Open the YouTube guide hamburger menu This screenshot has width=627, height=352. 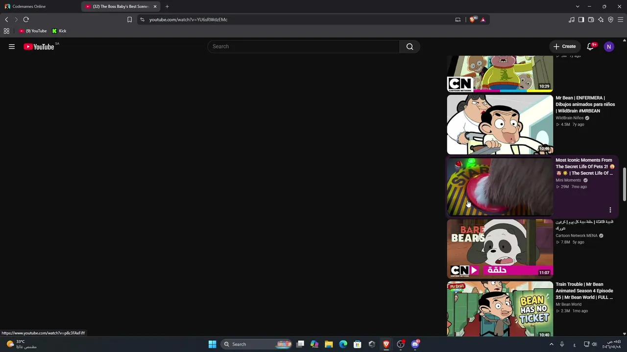click(12, 46)
